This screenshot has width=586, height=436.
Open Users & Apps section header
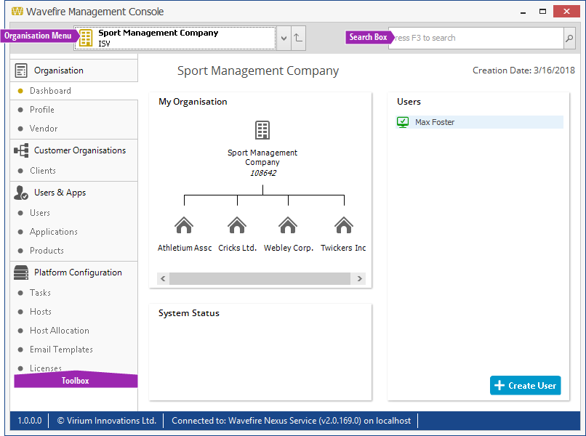coord(74,193)
